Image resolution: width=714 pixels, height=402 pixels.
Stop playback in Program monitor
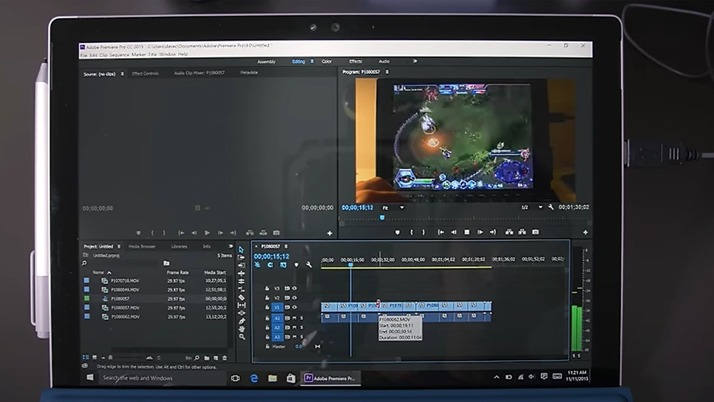point(467,232)
